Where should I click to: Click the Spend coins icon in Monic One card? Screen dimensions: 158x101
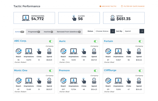pos(49,81)
